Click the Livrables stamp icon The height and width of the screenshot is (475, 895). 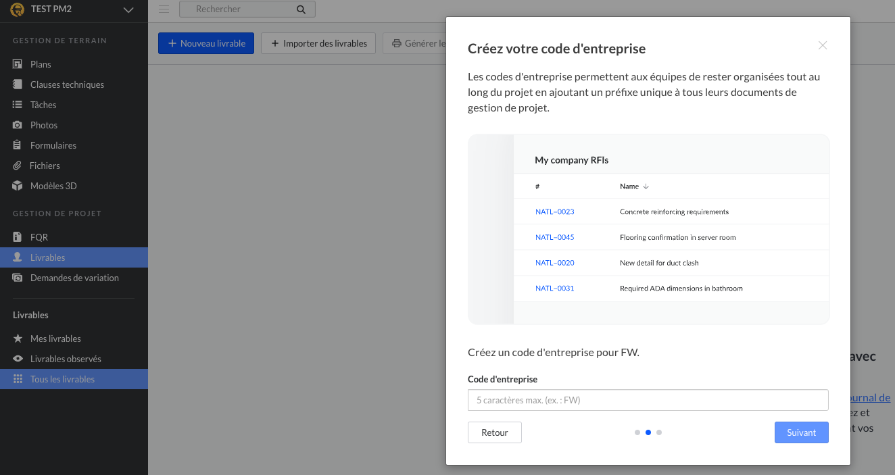(x=18, y=257)
